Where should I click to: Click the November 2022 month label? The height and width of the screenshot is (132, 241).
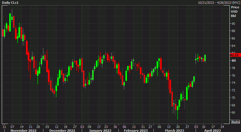pyautogui.click(x=23, y=131)
